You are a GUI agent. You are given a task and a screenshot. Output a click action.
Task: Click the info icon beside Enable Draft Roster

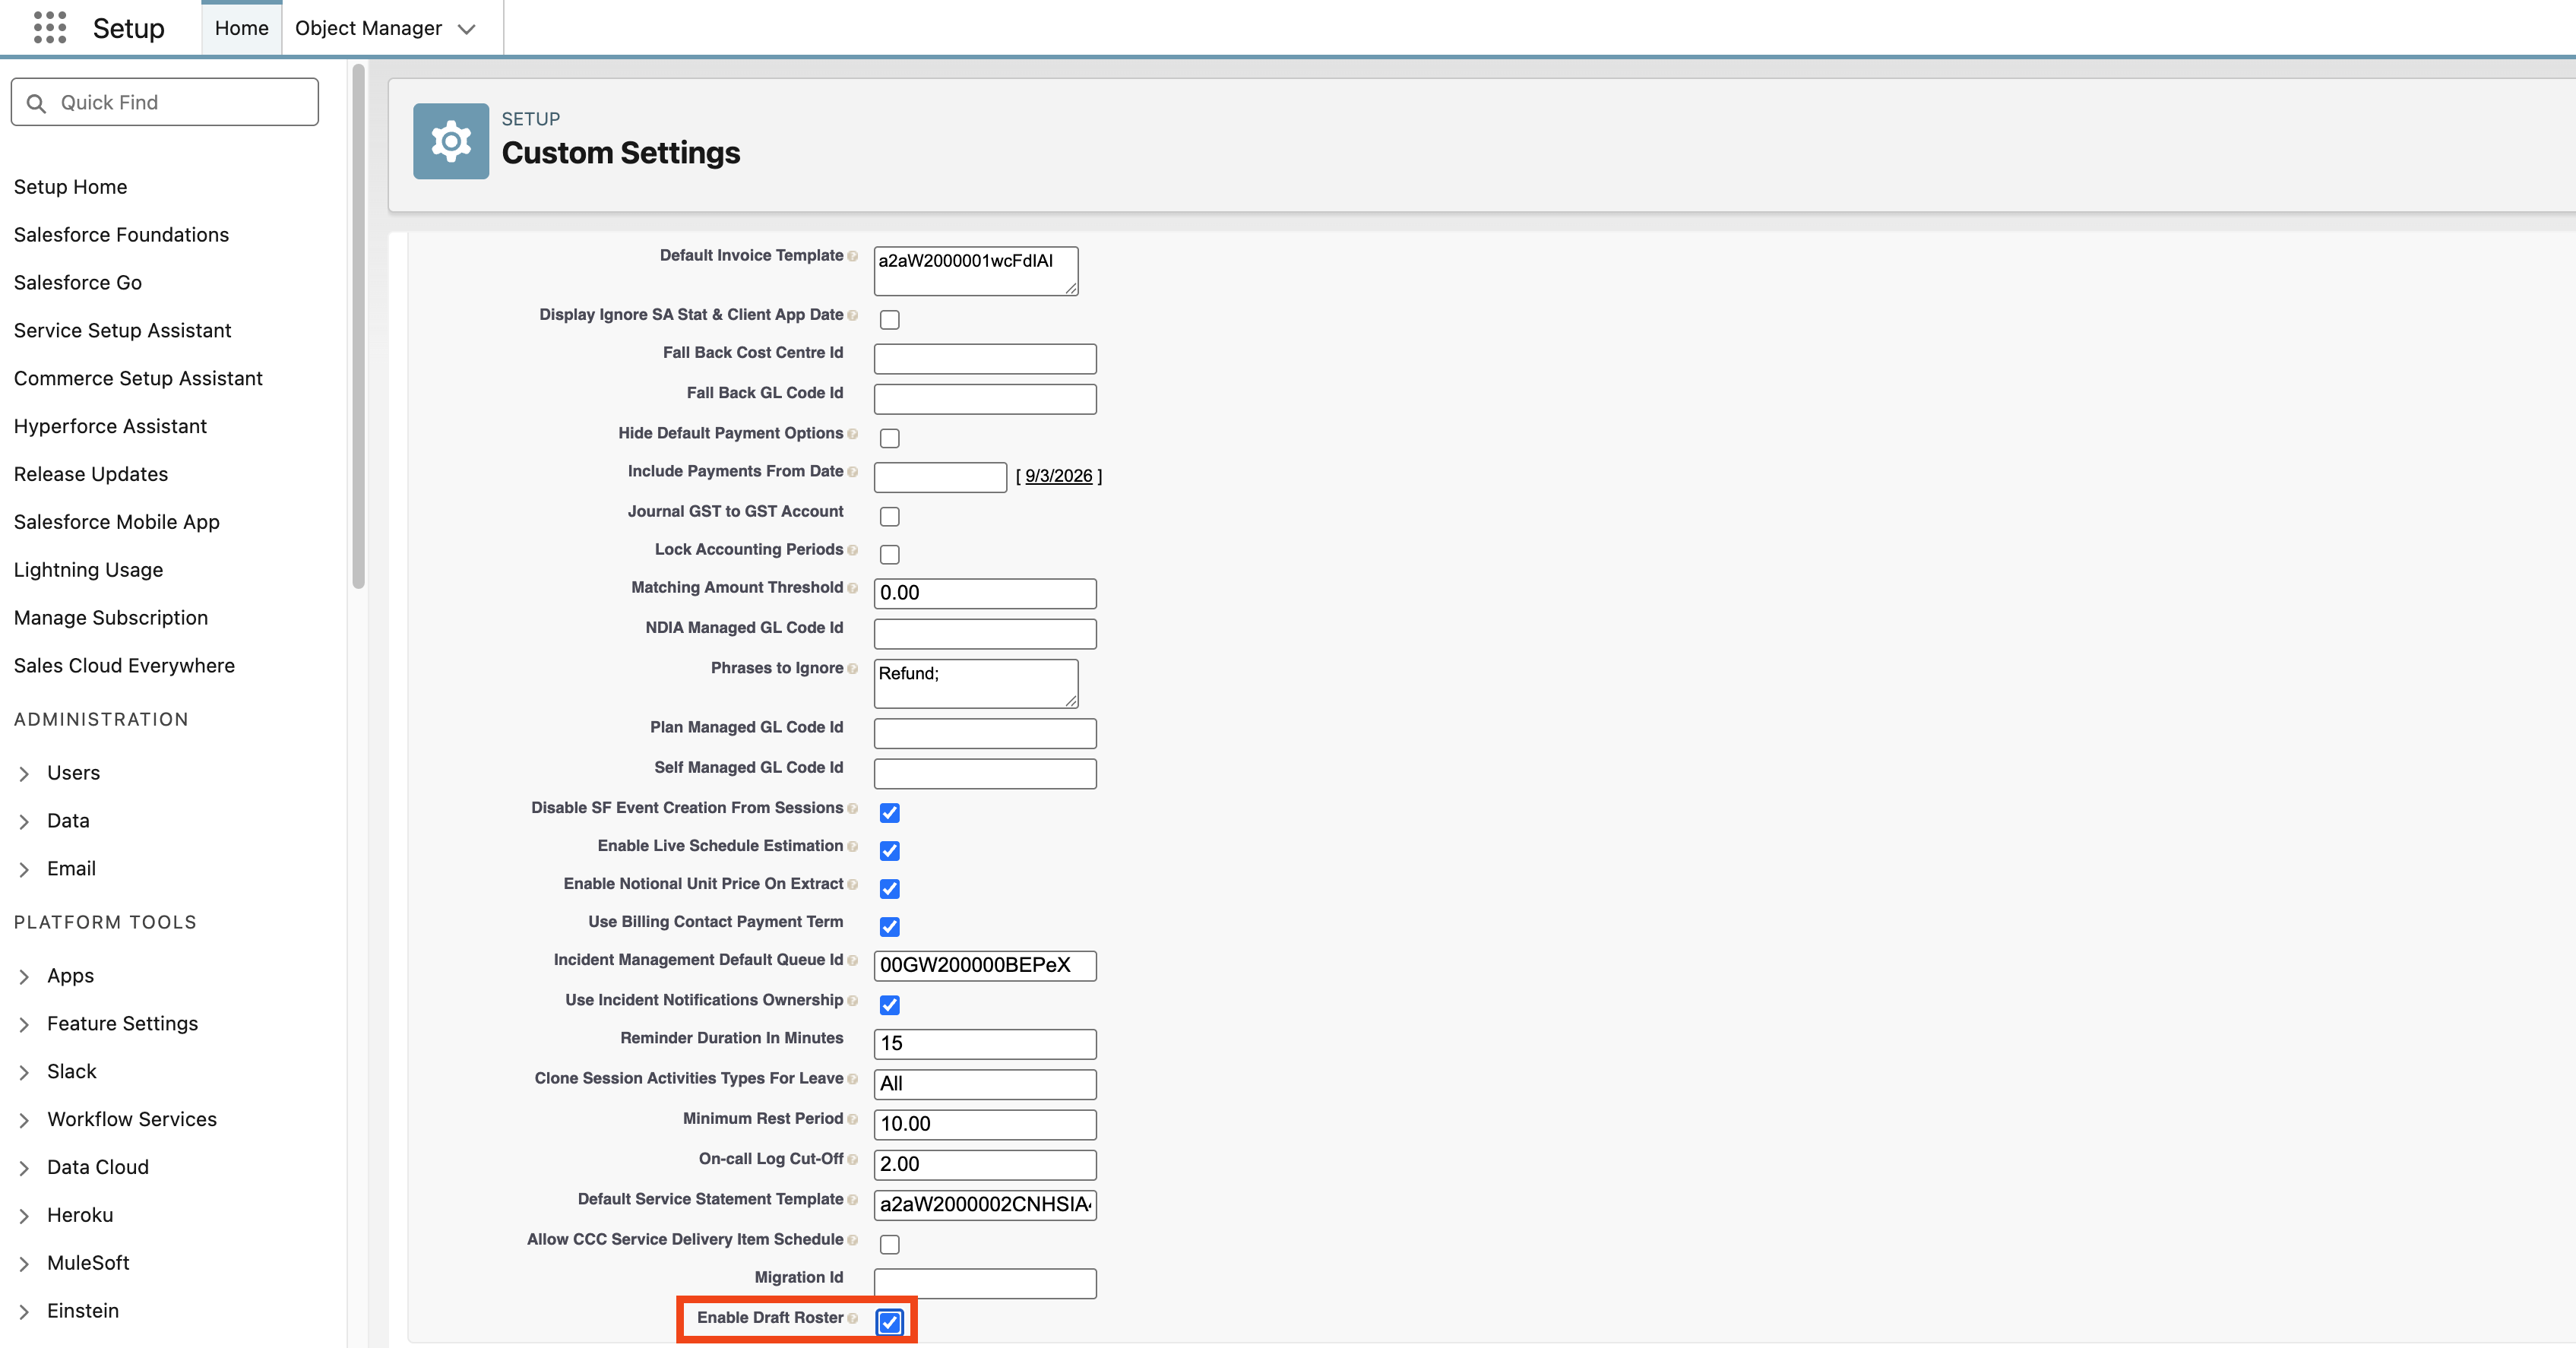click(853, 1319)
